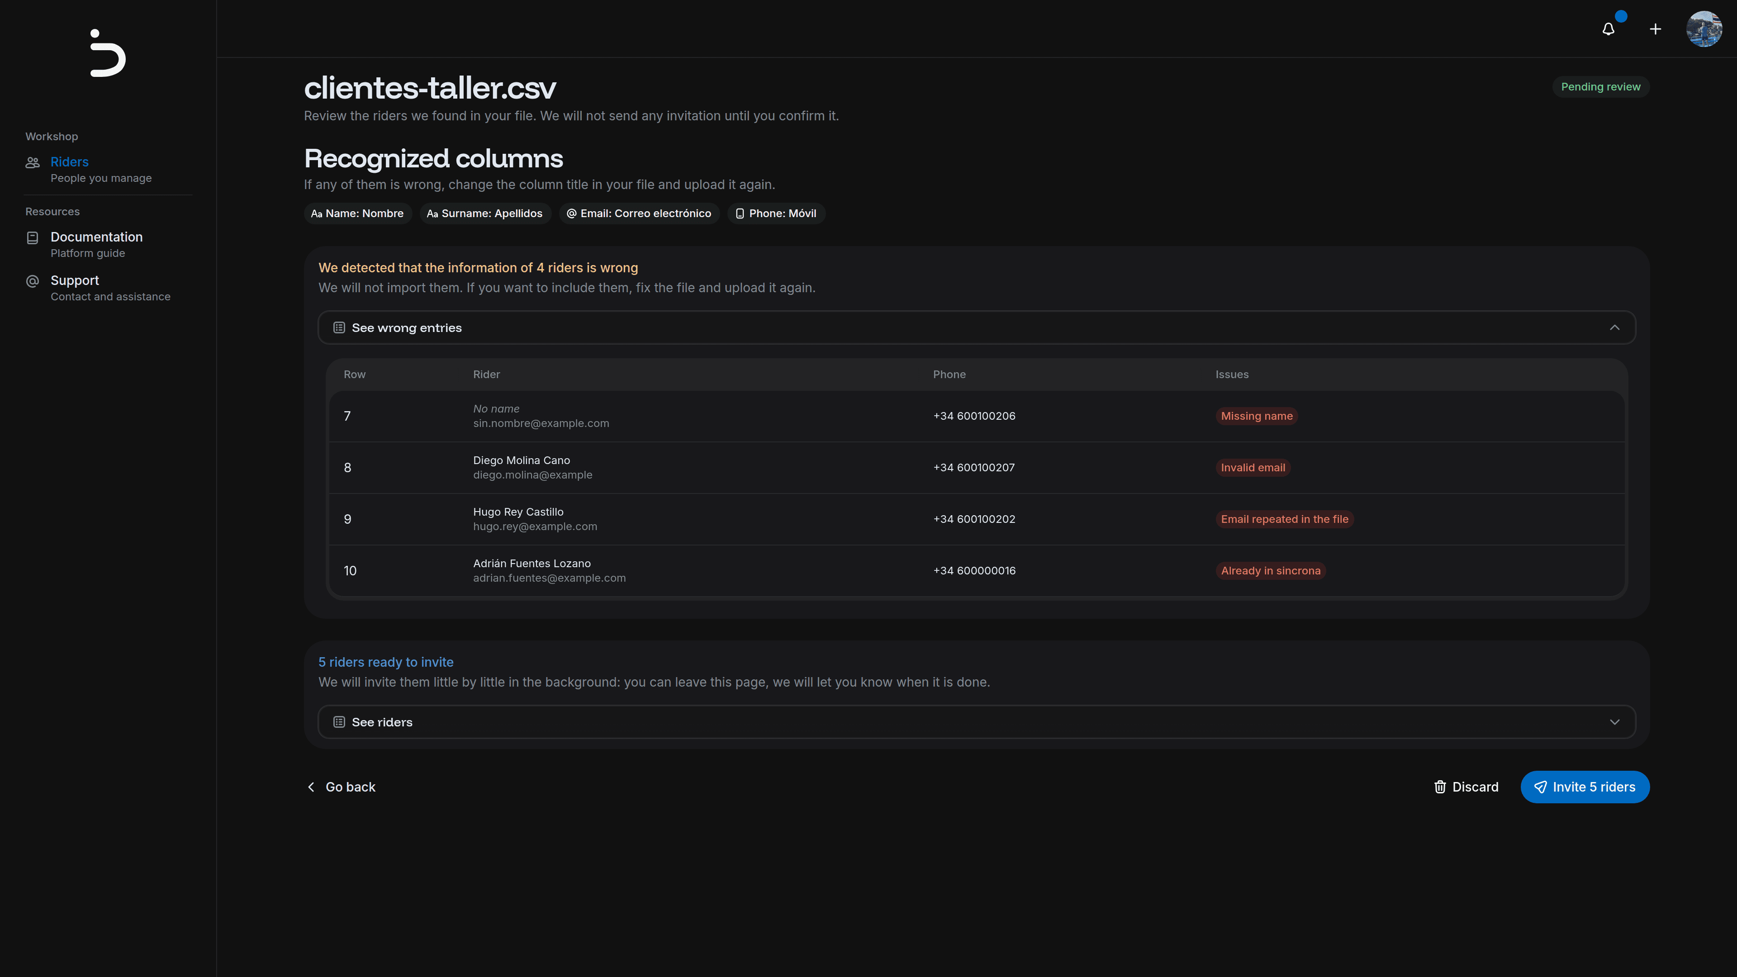
Task: Click the paper plane send icon
Action: click(1540, 787)
